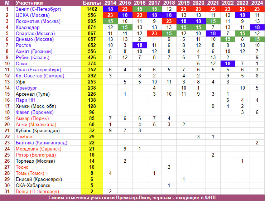This screenshot has height=201, width=265.
Task: Click the Оренбург team name
Action: [26, 88]
